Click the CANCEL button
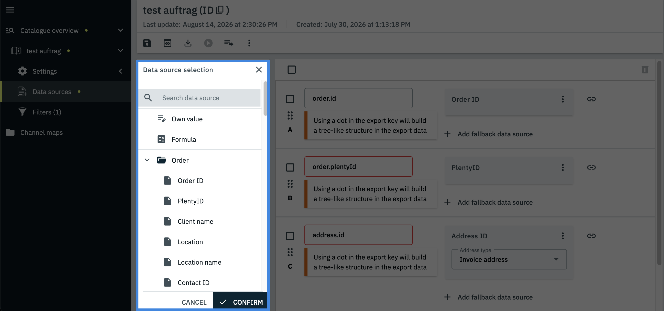This screenshot has width=664, height=311. pyautogui.click(x=194, y=302)
